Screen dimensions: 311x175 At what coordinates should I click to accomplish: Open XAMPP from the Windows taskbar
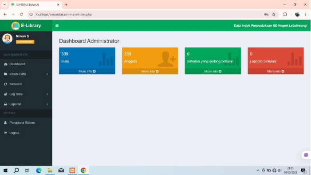point(72,171)
